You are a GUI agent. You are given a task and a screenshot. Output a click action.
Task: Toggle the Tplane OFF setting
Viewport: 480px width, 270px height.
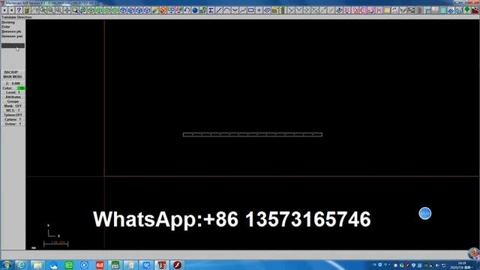[13, 115]
